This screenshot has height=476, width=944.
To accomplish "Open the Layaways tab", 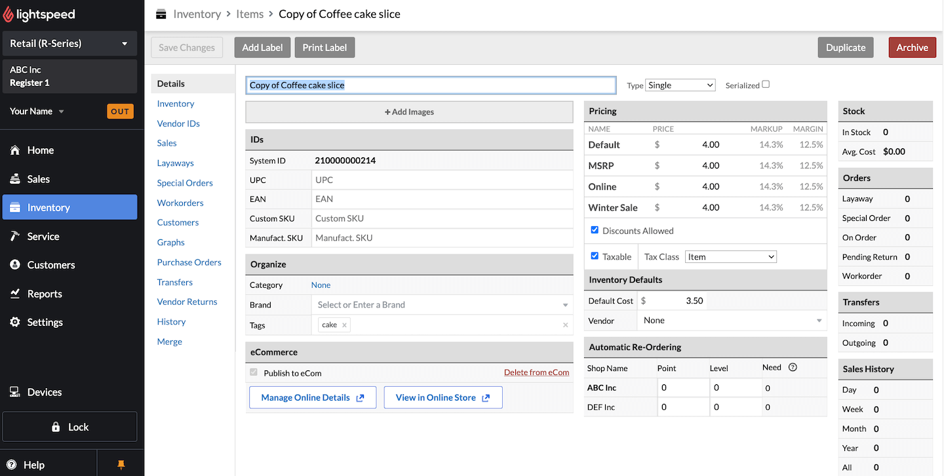I will [176, 163].
